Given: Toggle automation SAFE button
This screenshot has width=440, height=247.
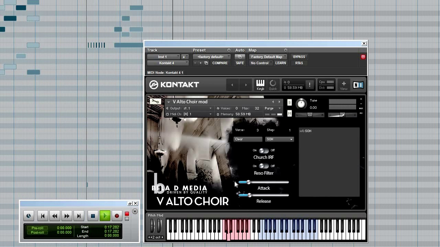Looking at the screenshot, I should (240, 63).
